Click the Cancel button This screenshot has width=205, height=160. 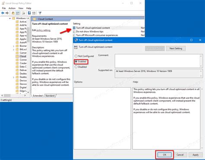180,155
